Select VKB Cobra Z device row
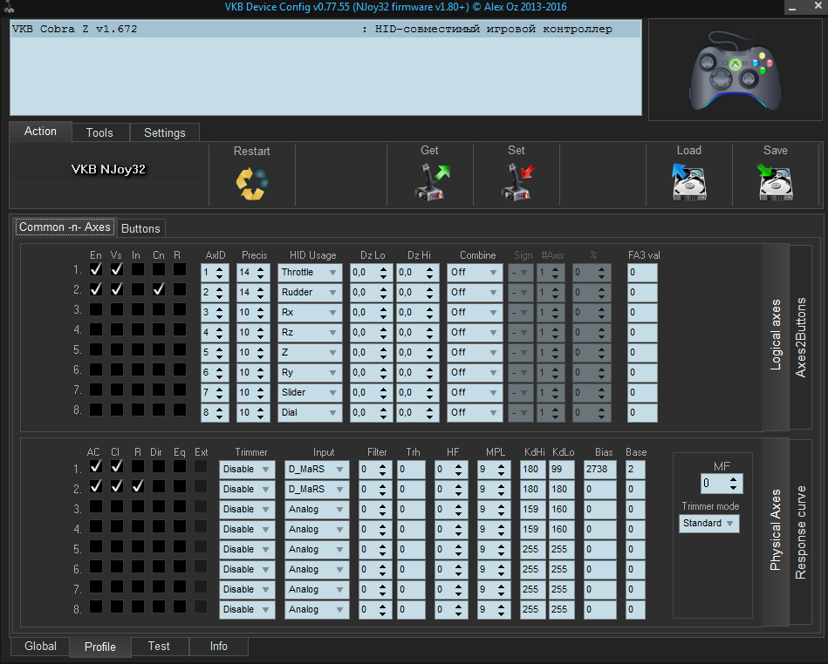The width and height of the screenshot is (828, 664). (325, 29)
